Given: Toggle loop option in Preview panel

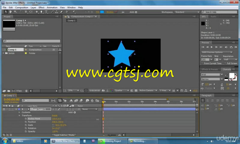Looking at the screenshot, I should (x=231, y=47).
